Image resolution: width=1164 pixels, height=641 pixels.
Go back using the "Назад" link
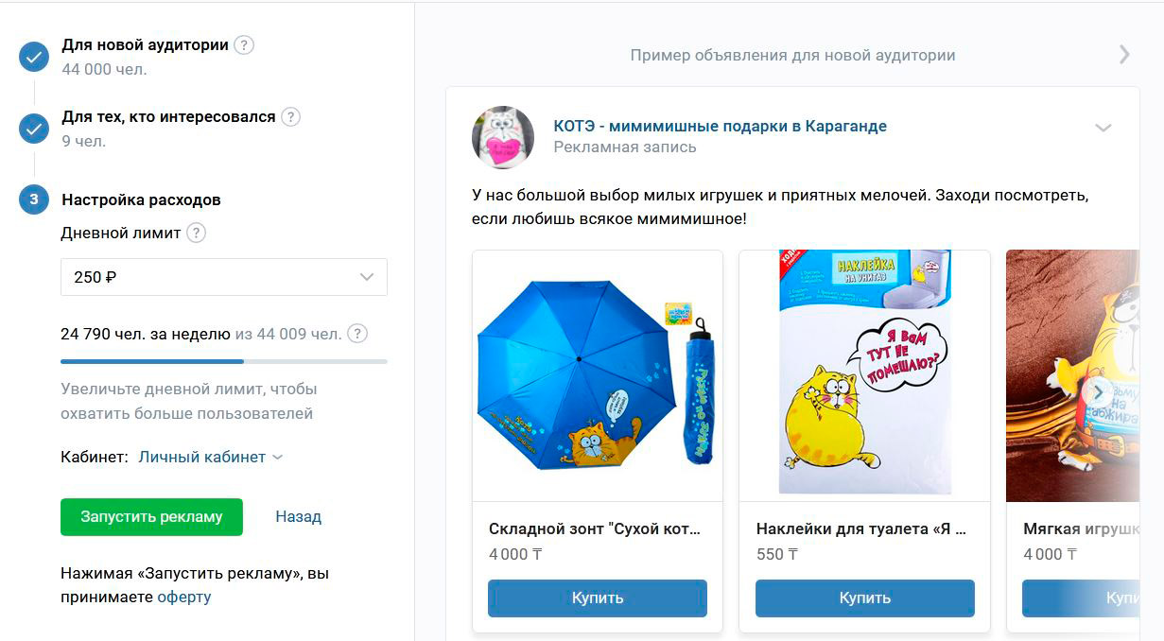pos(299,517)
